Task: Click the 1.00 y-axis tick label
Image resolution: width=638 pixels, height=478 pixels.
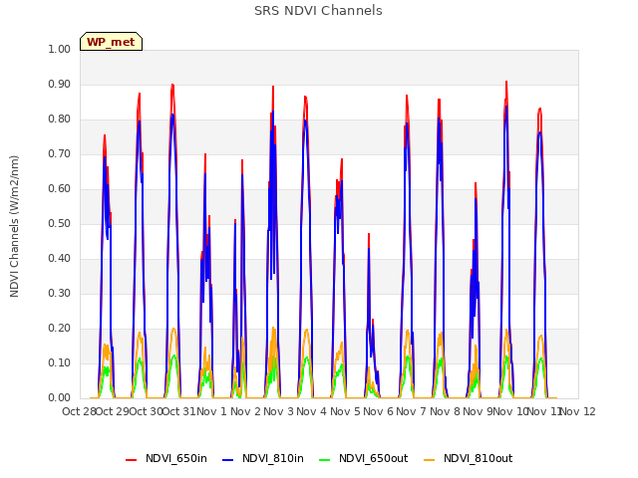Action: tap(60, 49)
